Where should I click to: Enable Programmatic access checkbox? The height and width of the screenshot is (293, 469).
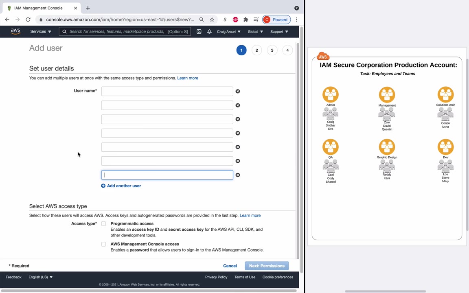coord(103,224)
